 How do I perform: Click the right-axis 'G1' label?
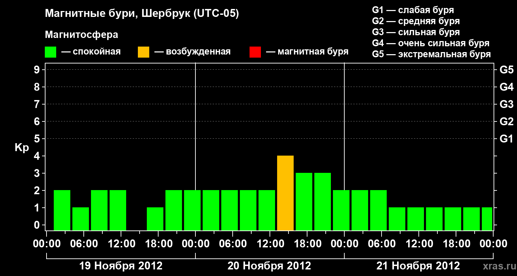point(506,139)
